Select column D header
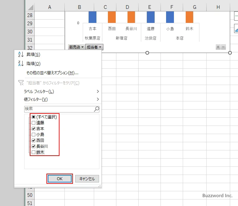This screenshot has width=238, height=206. pyautogui.click(x=127, y=7)
